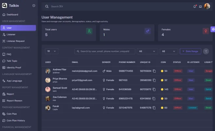The image size is (215, 131).
Task: Open Coin Plan page
Action: point(18,114)
